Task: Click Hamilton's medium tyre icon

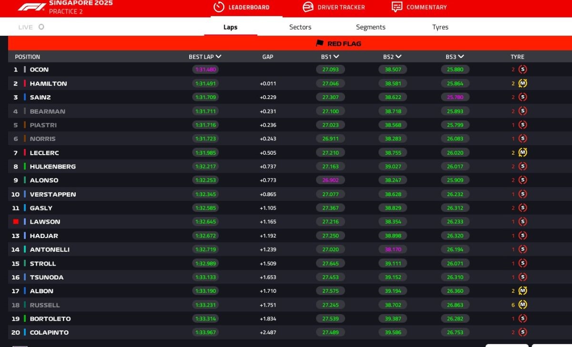Action: click(523, 83)
